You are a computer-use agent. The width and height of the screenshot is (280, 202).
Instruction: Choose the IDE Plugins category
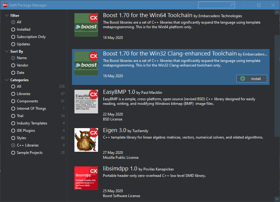coord(13,131)
